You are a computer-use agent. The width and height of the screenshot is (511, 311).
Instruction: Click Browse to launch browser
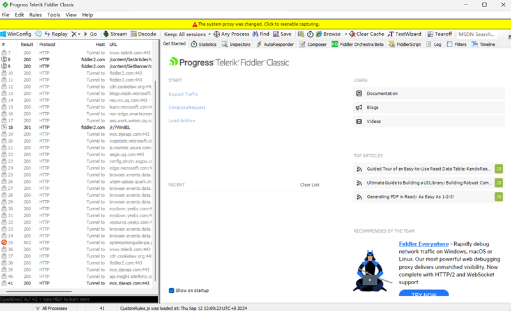click(328, 34)
